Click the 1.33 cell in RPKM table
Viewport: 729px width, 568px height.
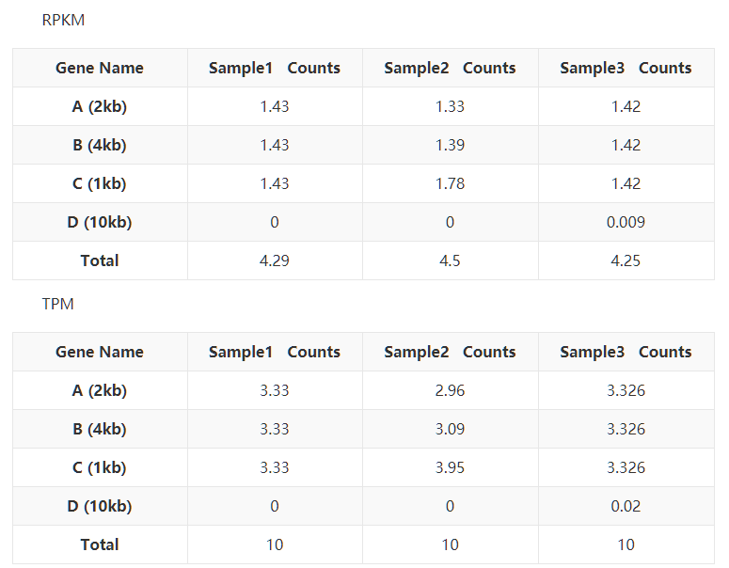[450, 106]
